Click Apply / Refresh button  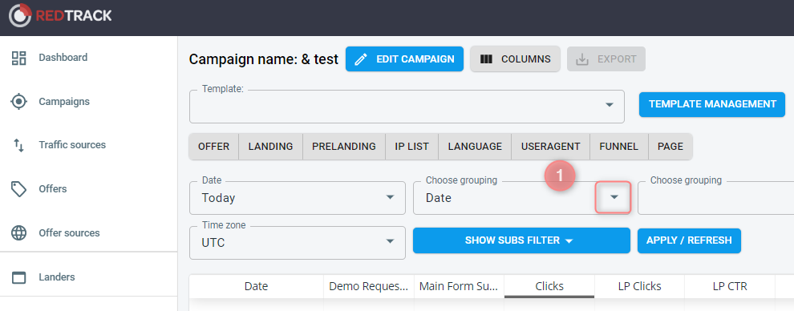tap(689, 240)
